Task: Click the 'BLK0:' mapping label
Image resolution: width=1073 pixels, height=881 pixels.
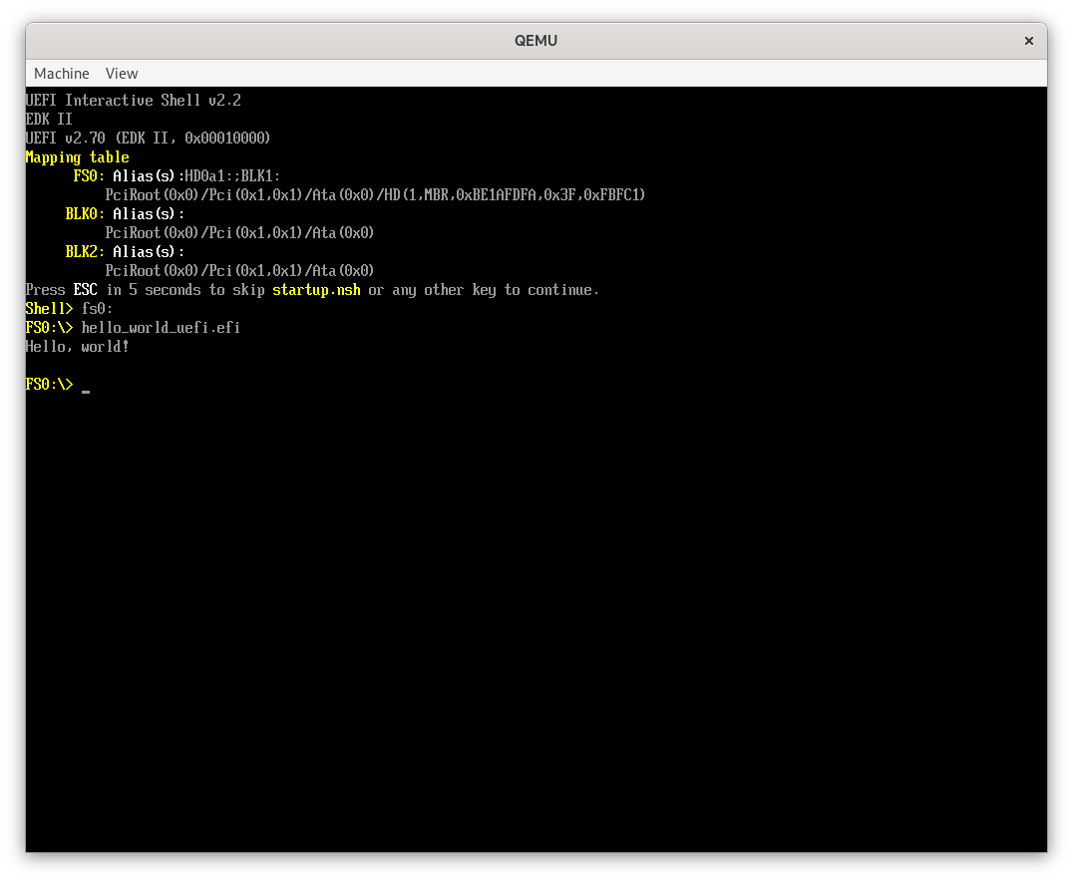Action: click(x=85, y=214)
